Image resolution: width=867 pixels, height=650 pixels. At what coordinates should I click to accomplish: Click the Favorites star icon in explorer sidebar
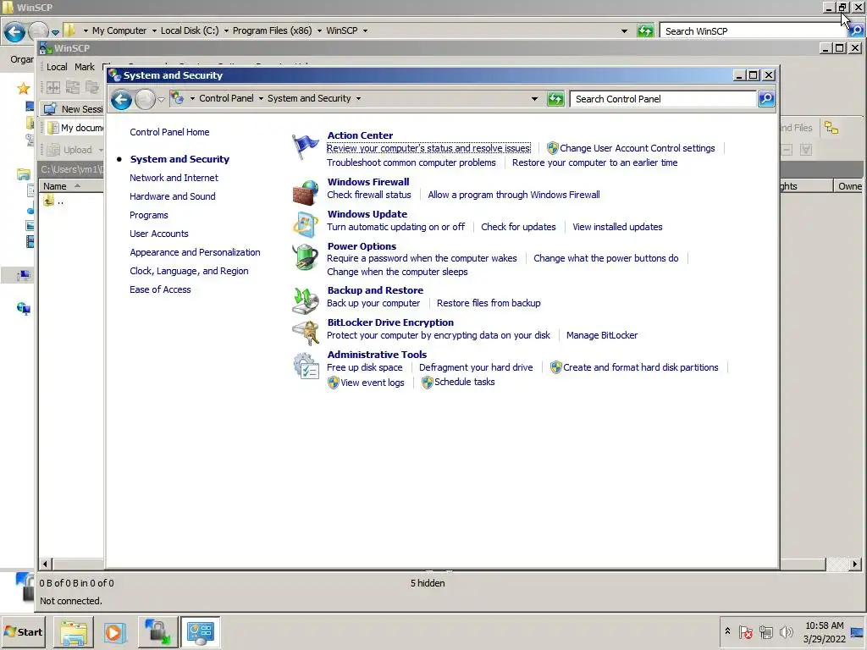pyautogui.click(x=23, y=88)
